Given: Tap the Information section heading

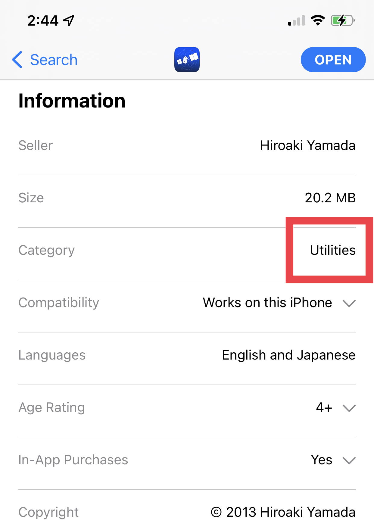Looking at the screenshot, I should [x=72, y=101].
